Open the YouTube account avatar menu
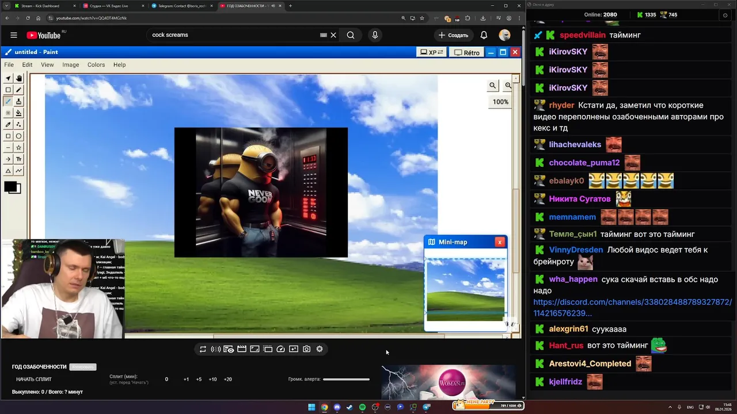This screenshot has height=414, width=737. [x=504, y=35]
